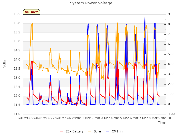Click the chart title System Power Voltage
The height and width of the screenshot is (137, 183).
point(91,3)
